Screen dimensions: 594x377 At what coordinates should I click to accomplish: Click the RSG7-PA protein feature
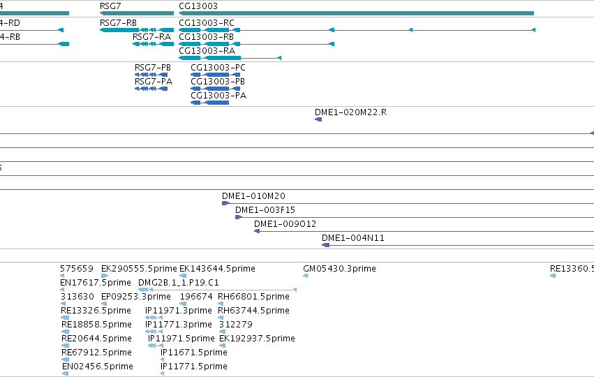151,89
